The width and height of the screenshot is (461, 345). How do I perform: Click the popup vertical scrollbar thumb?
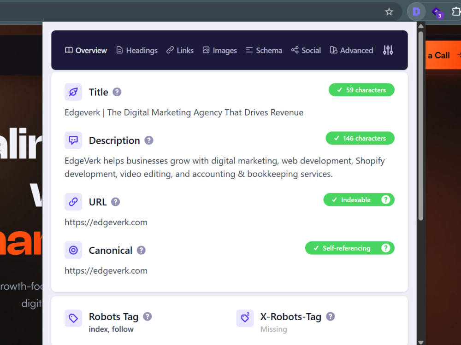(421, 126)
